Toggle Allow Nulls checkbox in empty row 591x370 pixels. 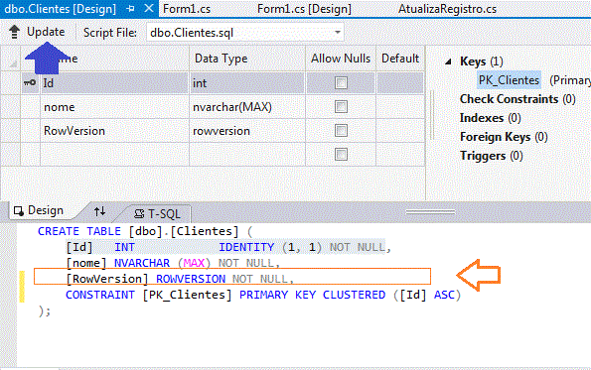[341, 155]
